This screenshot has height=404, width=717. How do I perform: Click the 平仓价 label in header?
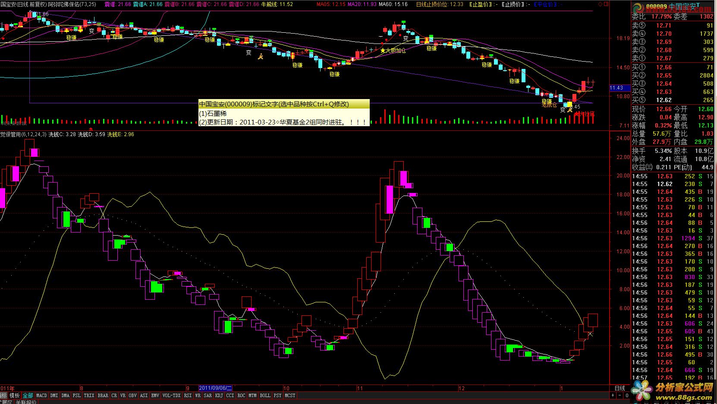click(546, 4)
